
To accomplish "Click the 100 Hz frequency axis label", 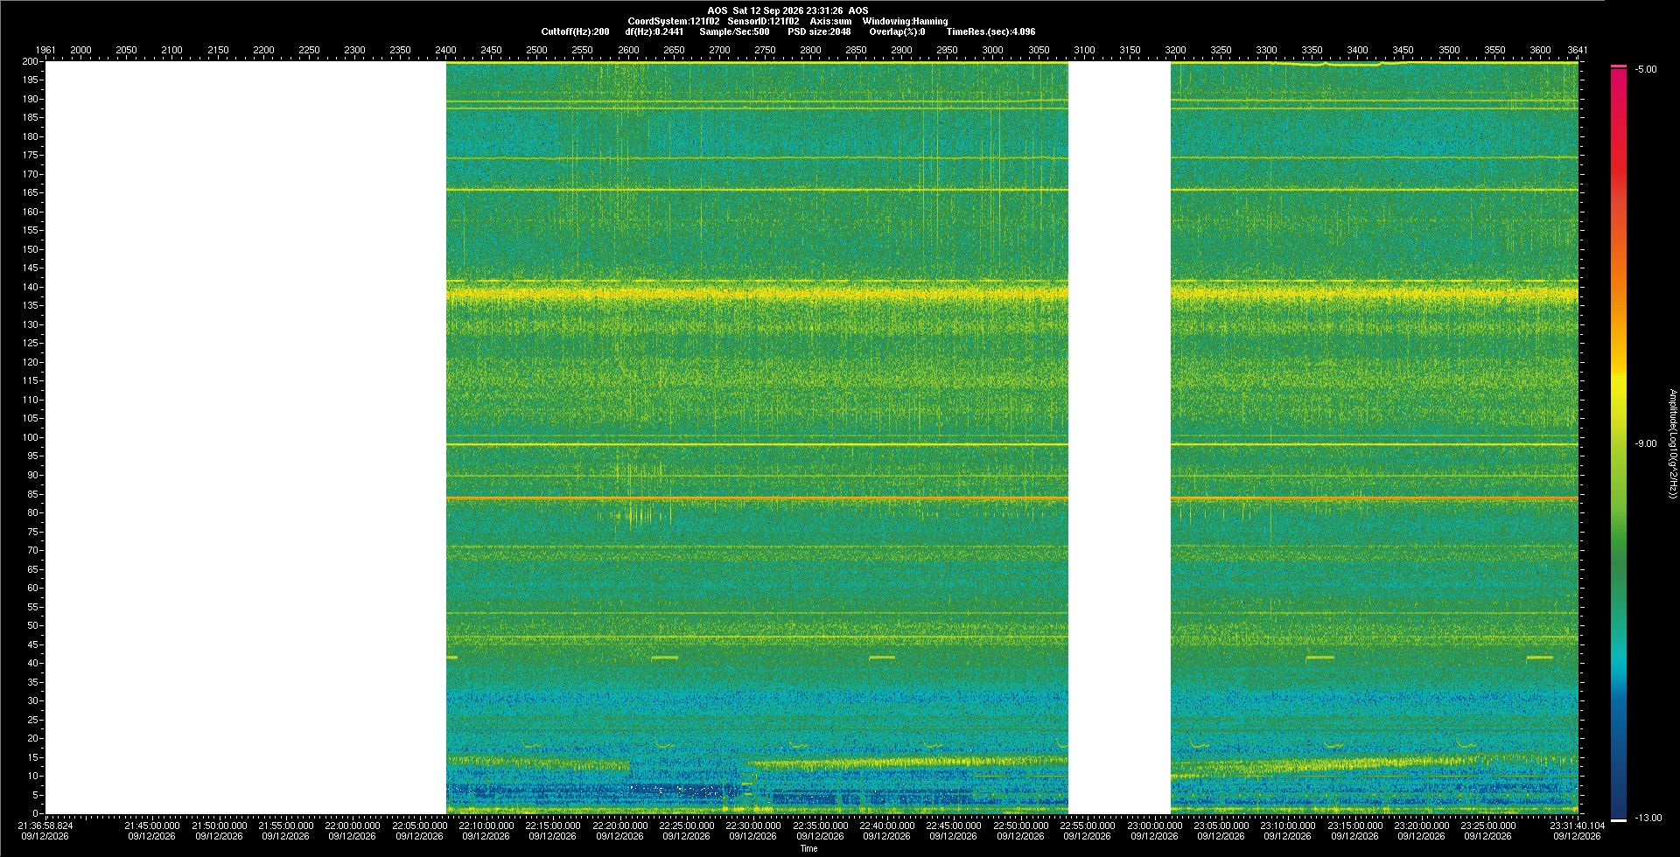I will tap(31, 437).
